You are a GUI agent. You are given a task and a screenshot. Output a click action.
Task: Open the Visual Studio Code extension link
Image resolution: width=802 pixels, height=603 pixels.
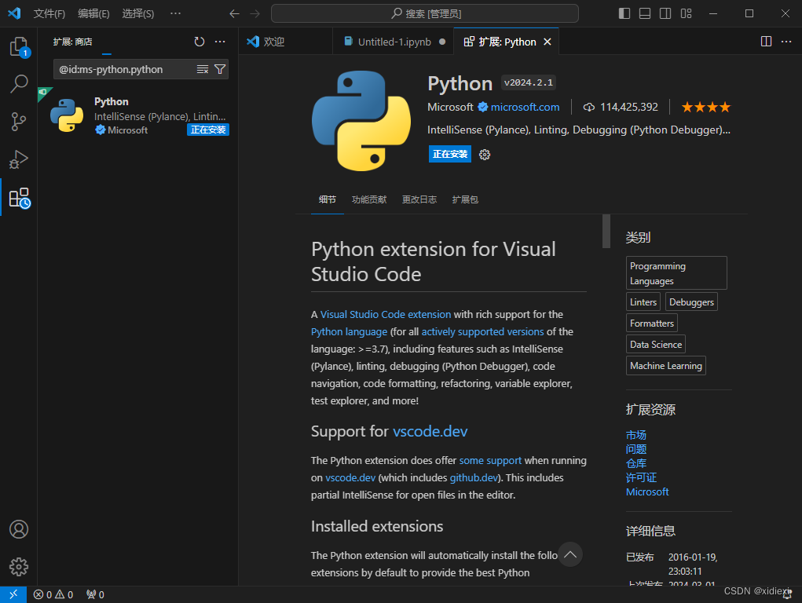tap(386, 315)
